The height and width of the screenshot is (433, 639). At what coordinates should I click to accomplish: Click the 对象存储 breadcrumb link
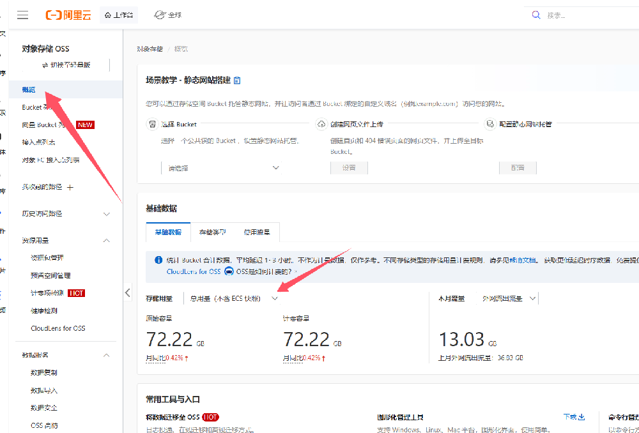click(x=150, y=49)
